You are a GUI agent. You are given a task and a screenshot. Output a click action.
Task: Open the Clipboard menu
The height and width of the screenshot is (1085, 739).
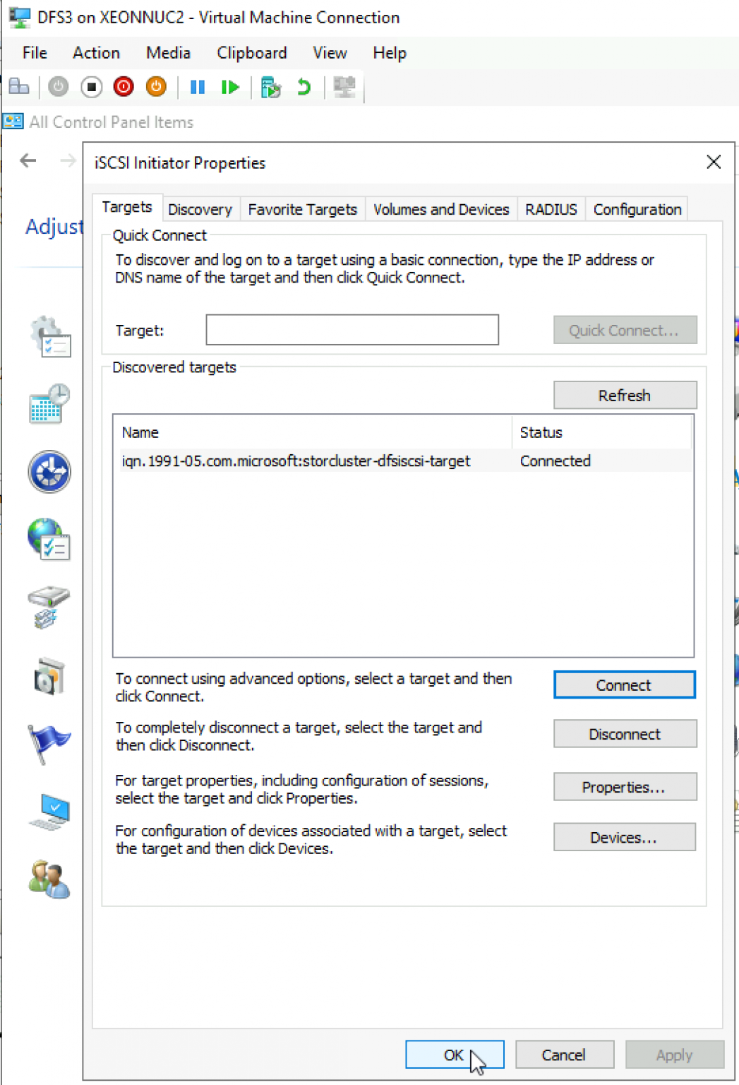pos(251,53)
